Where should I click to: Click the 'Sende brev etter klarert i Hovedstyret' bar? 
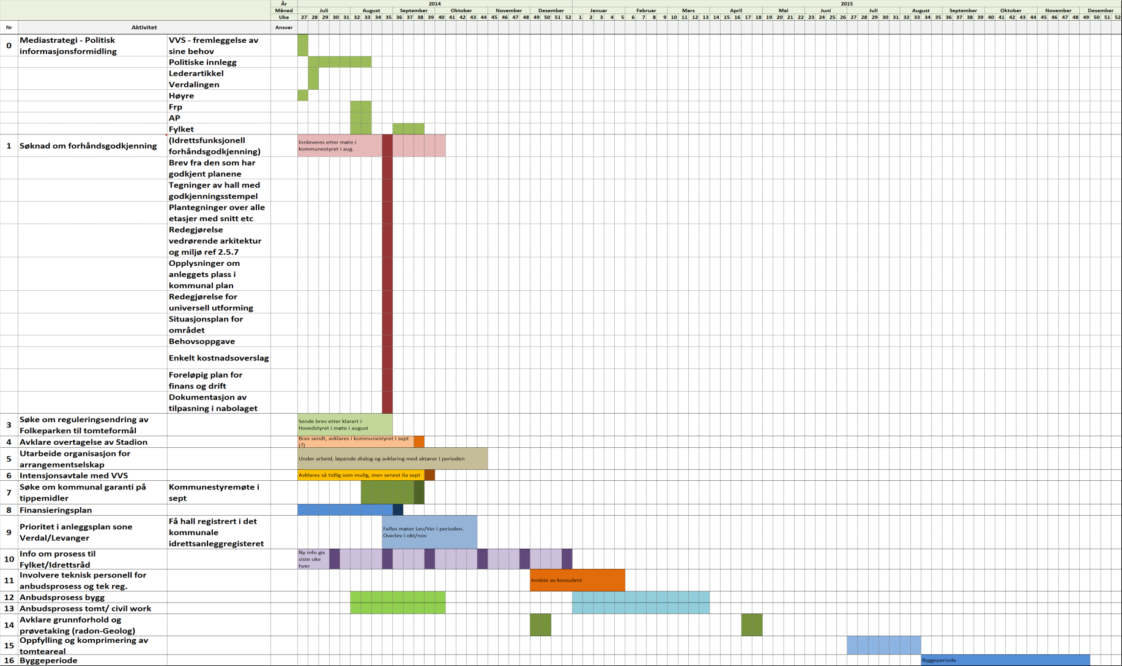(345, 425)
